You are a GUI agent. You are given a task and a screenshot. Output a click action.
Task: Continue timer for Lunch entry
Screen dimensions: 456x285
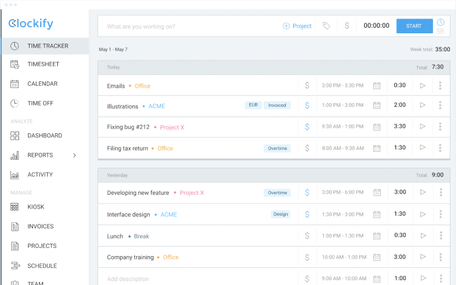pyautogui.click(x=423, y=236)
